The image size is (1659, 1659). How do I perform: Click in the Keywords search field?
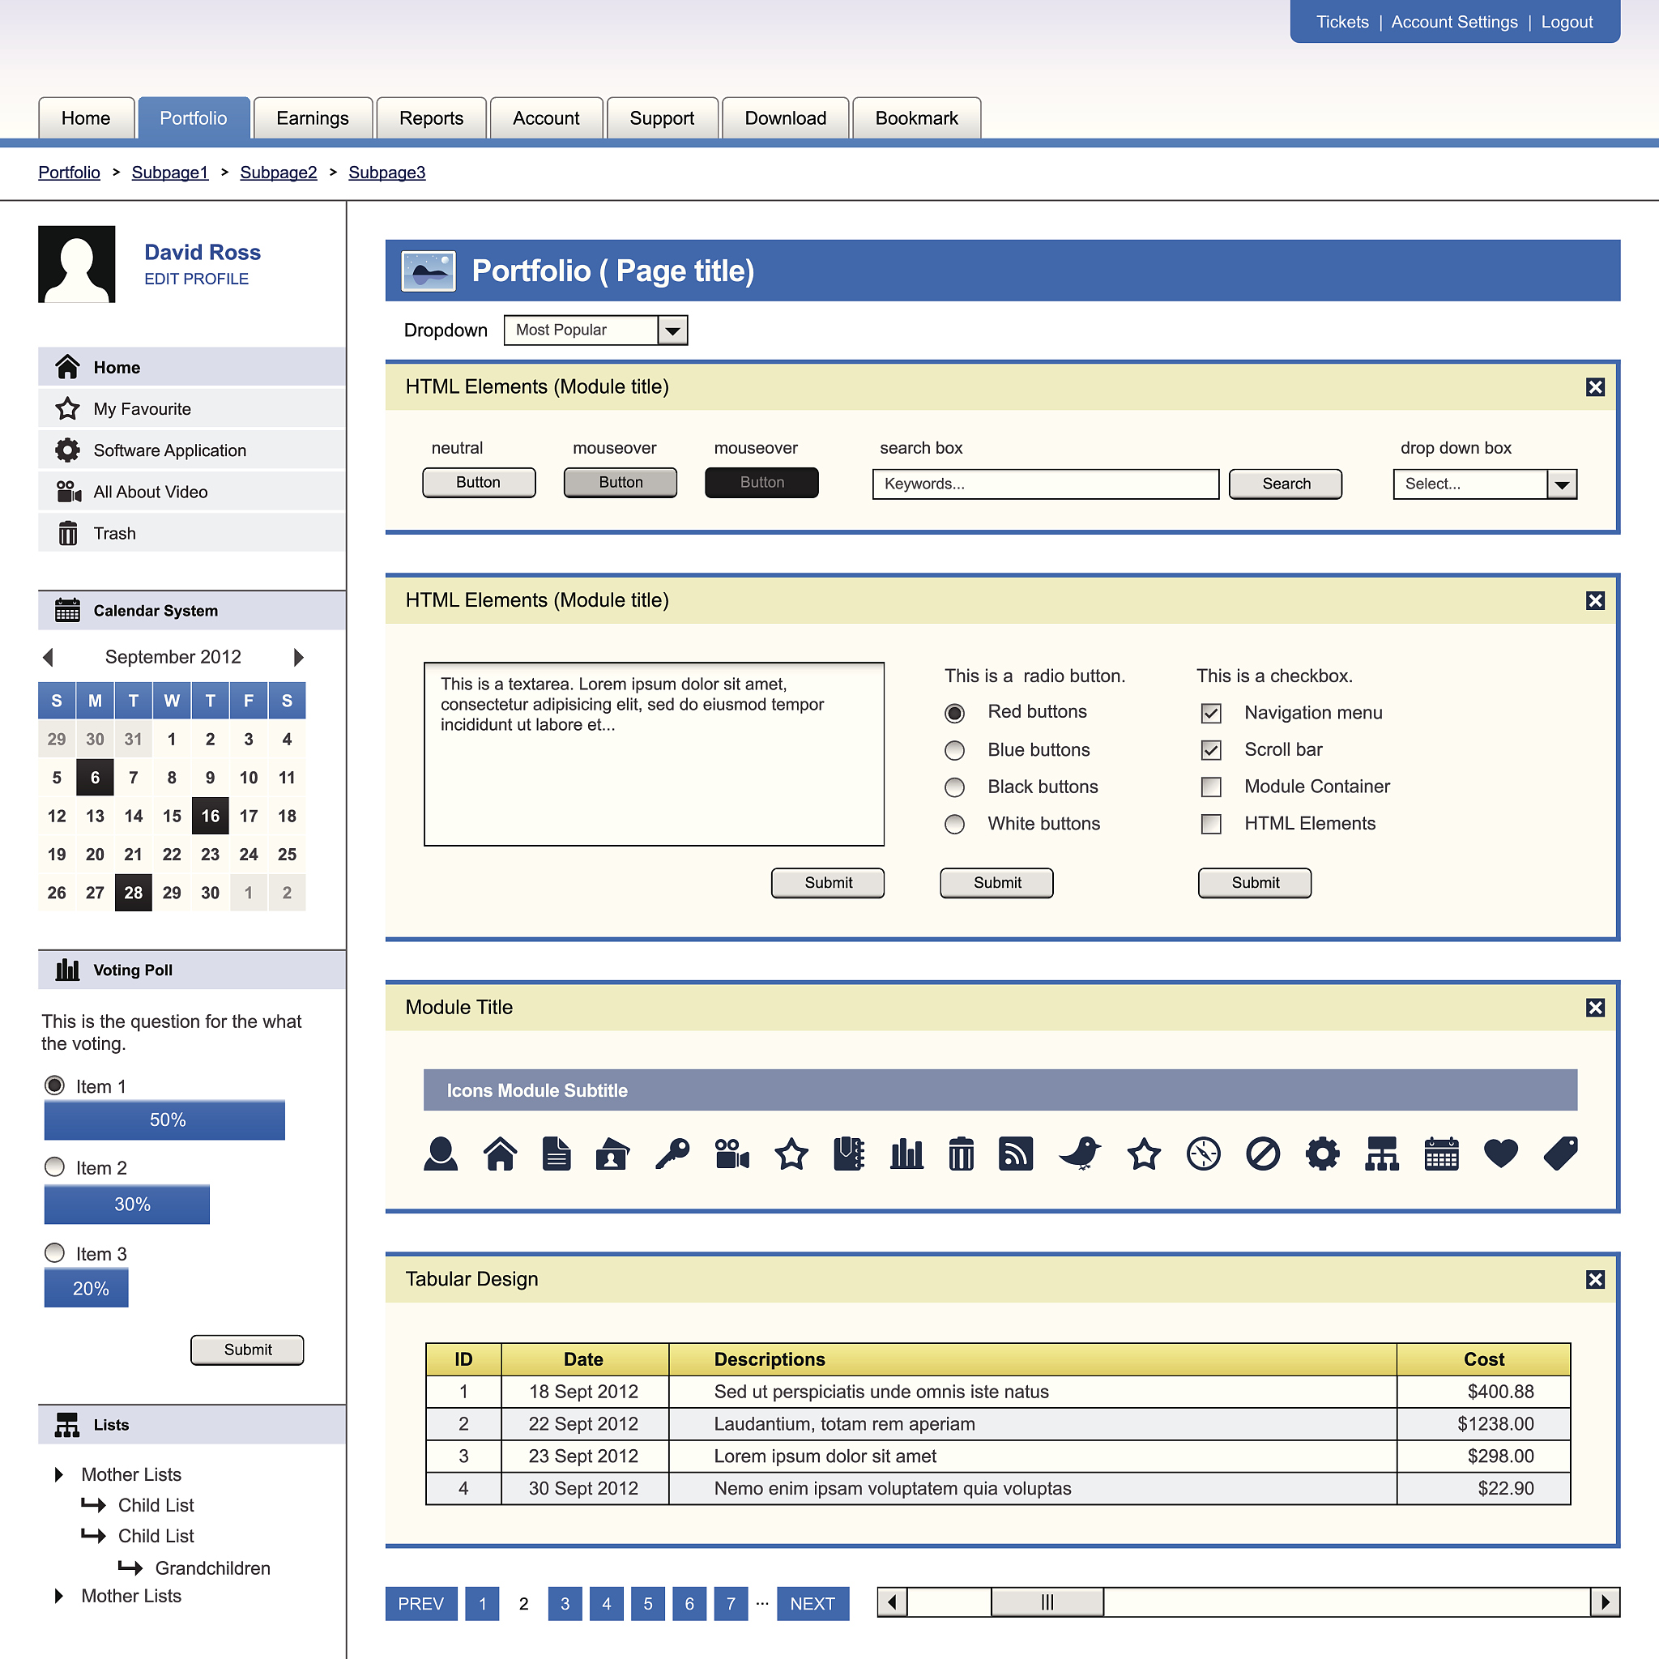(1045, 484)
